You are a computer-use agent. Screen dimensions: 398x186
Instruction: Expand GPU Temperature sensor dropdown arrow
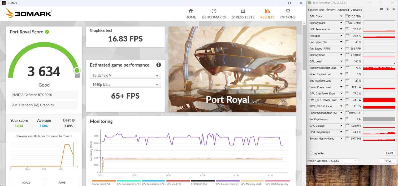[x=341, y=29]
